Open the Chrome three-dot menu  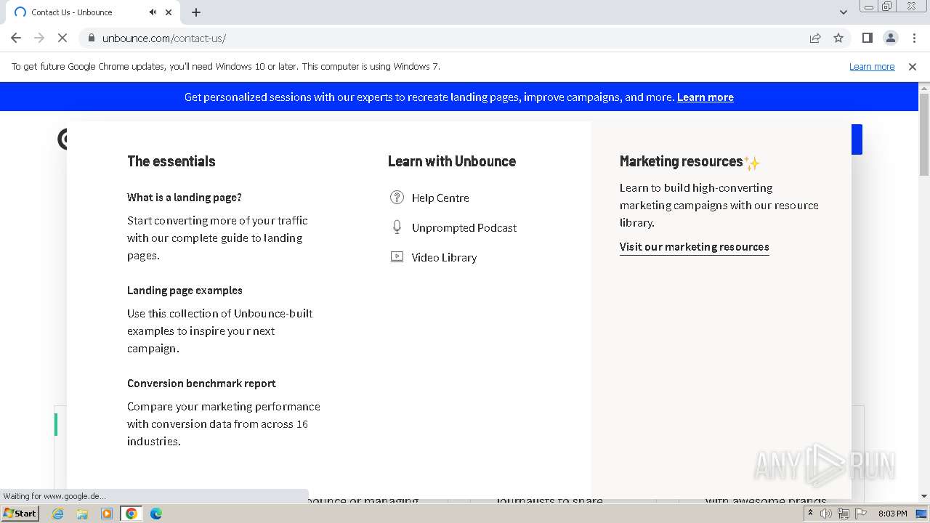coord(913,38)
